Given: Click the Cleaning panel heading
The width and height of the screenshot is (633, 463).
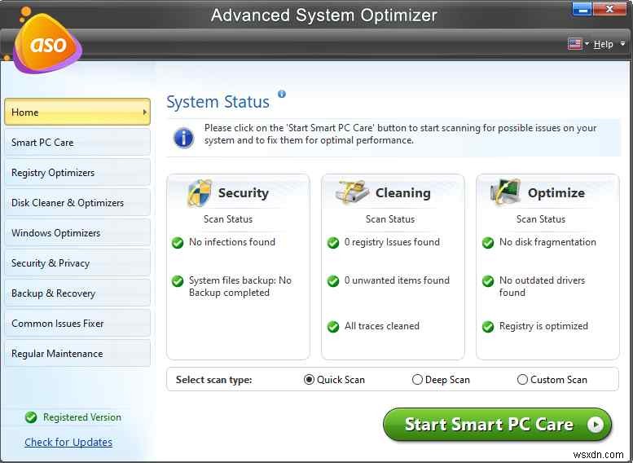Looking at the screenshot, I should (402, 193).
